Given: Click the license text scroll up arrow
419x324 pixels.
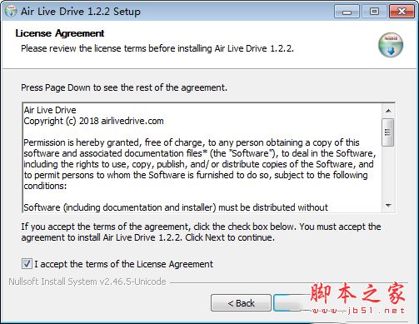Looking at the screenshot, I should point(388,111).
